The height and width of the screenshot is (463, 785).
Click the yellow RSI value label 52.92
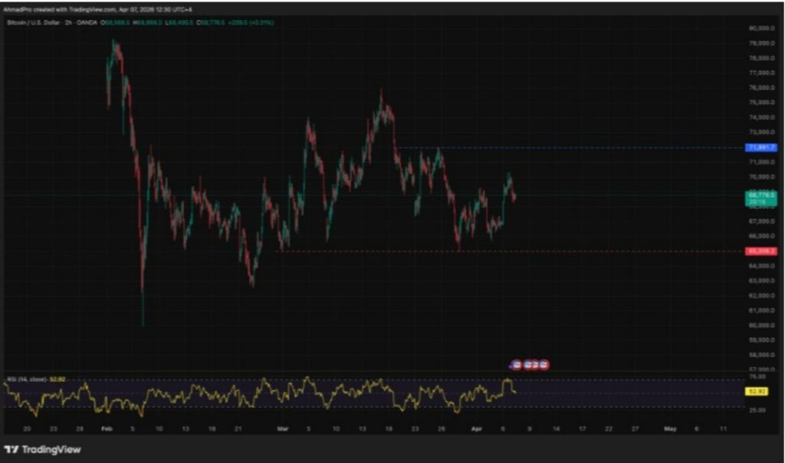coord(757,392)
